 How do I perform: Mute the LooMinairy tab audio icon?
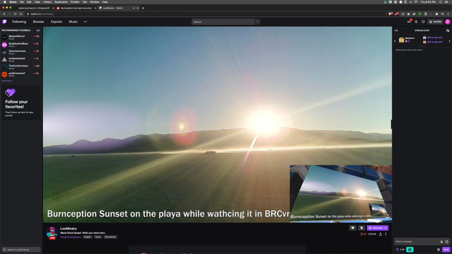tap(134, 8)
